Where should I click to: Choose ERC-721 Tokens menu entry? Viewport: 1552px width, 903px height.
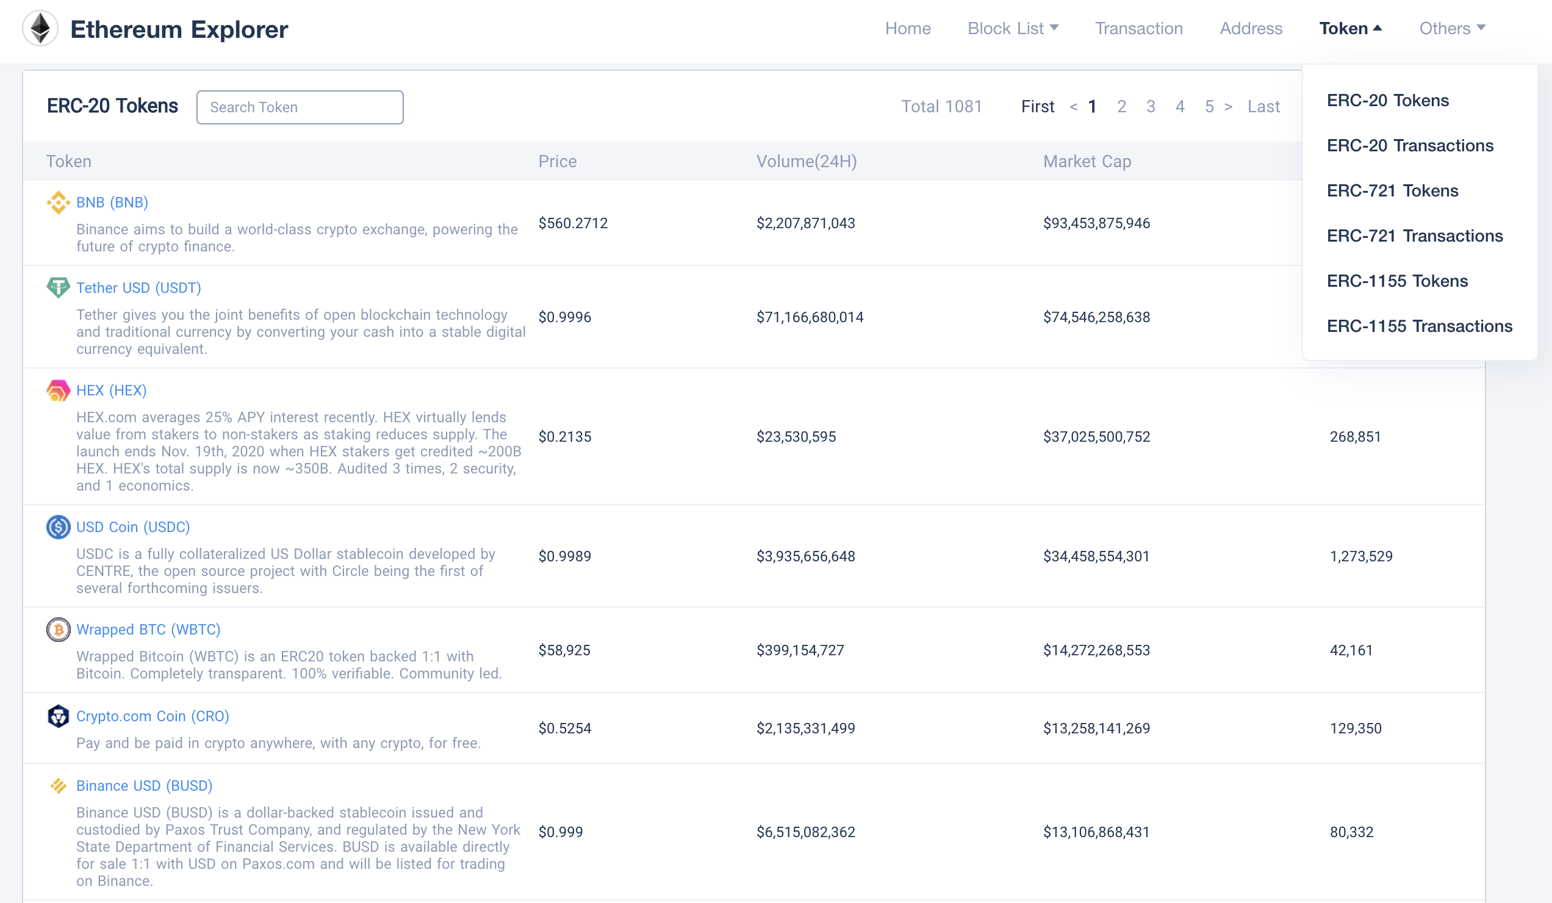pos(1392,191)
